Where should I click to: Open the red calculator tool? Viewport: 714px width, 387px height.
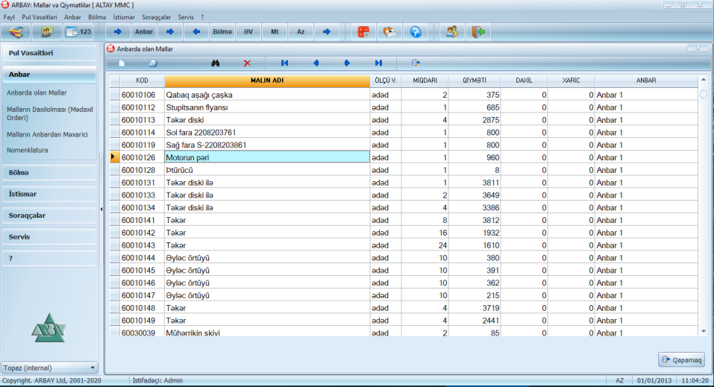click(363, 32)
